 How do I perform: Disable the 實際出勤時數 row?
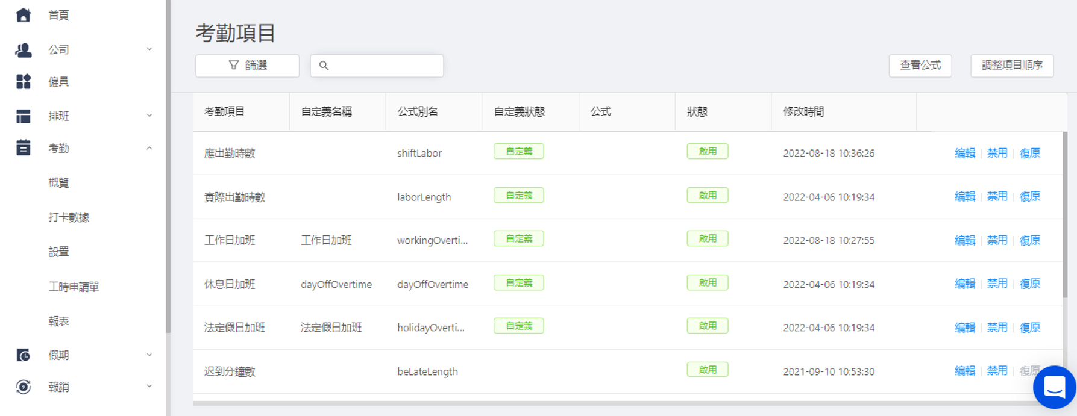pyautogui.click(x=997, y=196)
